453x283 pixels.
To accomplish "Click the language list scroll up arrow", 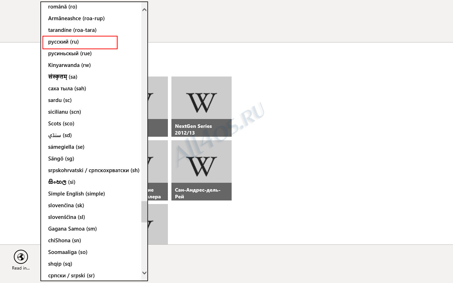I will [144, 10].
